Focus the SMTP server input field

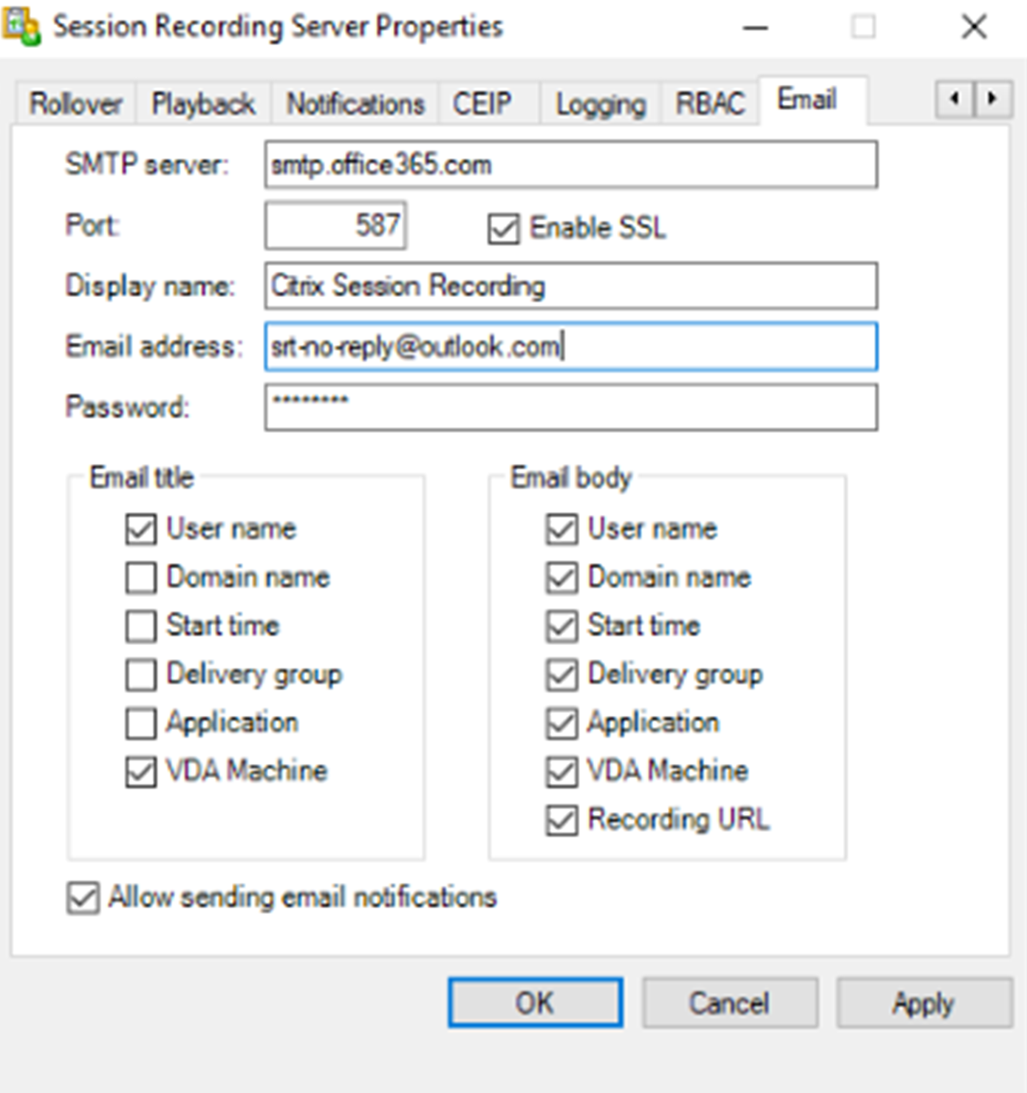click(x=570, y=165)
